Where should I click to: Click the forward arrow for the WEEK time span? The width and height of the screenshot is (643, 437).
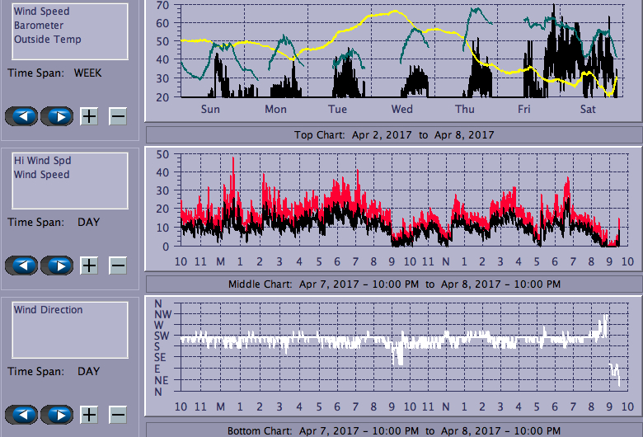point(58,116)
